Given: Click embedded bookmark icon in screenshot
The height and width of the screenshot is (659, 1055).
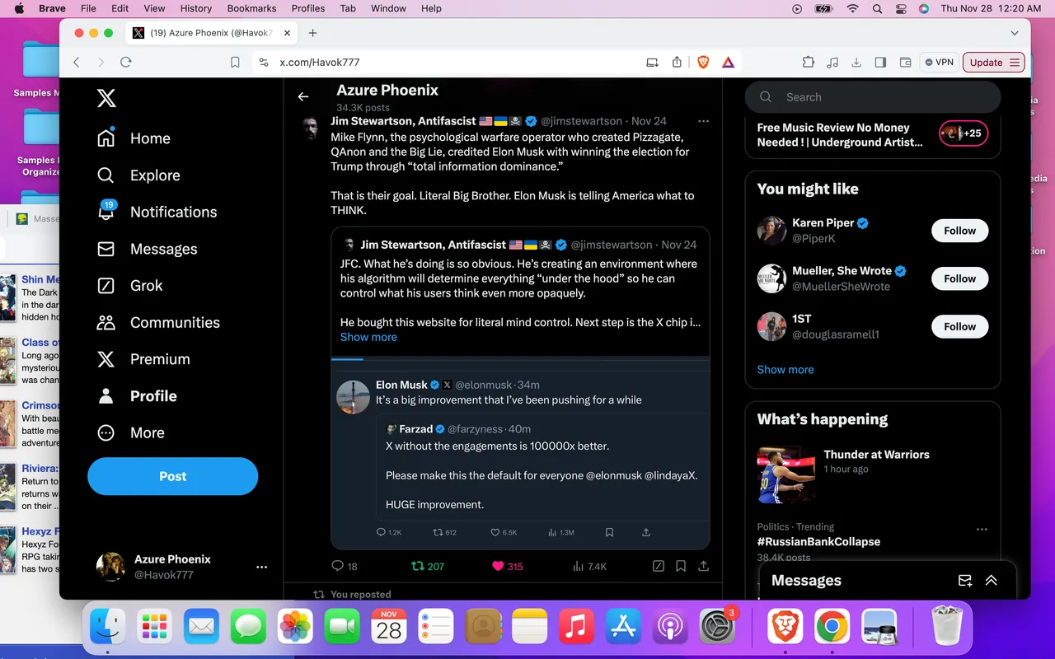Looking at the screenshot, I should point(609,532).
